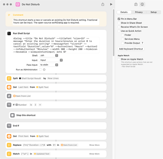This screenshot has height=159, width=163.
Task: Open the action library icon
Action: click(x=136, y=4)
